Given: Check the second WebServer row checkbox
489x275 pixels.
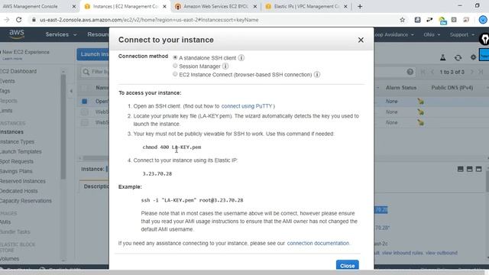Looking at the screenshot, I should point(85,122).
